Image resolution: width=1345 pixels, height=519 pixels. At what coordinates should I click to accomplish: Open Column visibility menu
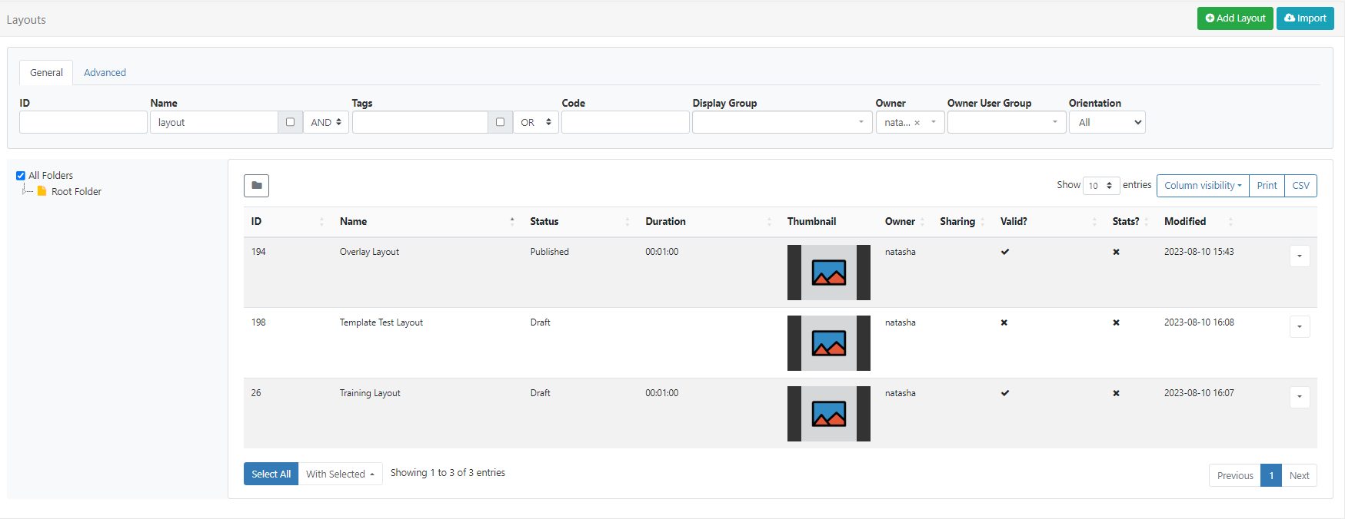point(1202,186)
